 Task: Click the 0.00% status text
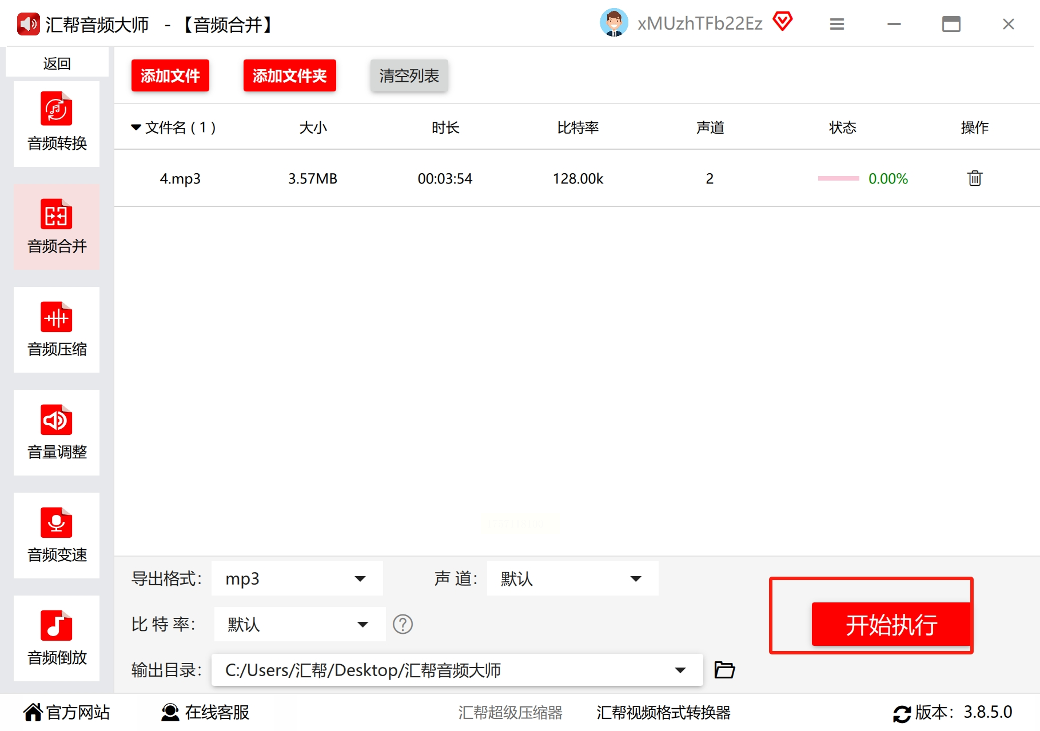pyautogui.click(x=888, y=179)
